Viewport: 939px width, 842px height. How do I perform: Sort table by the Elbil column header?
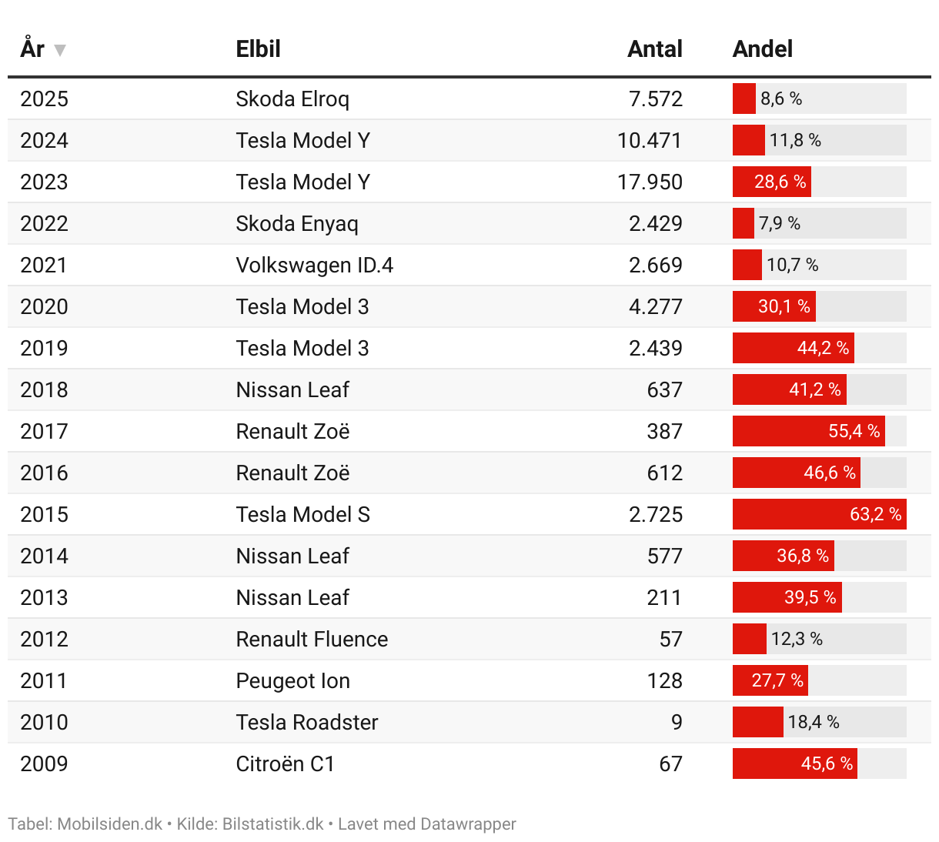pyautogui.click(x=258, y=49)
